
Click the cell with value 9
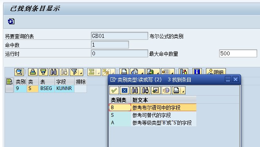click(20, 89)
